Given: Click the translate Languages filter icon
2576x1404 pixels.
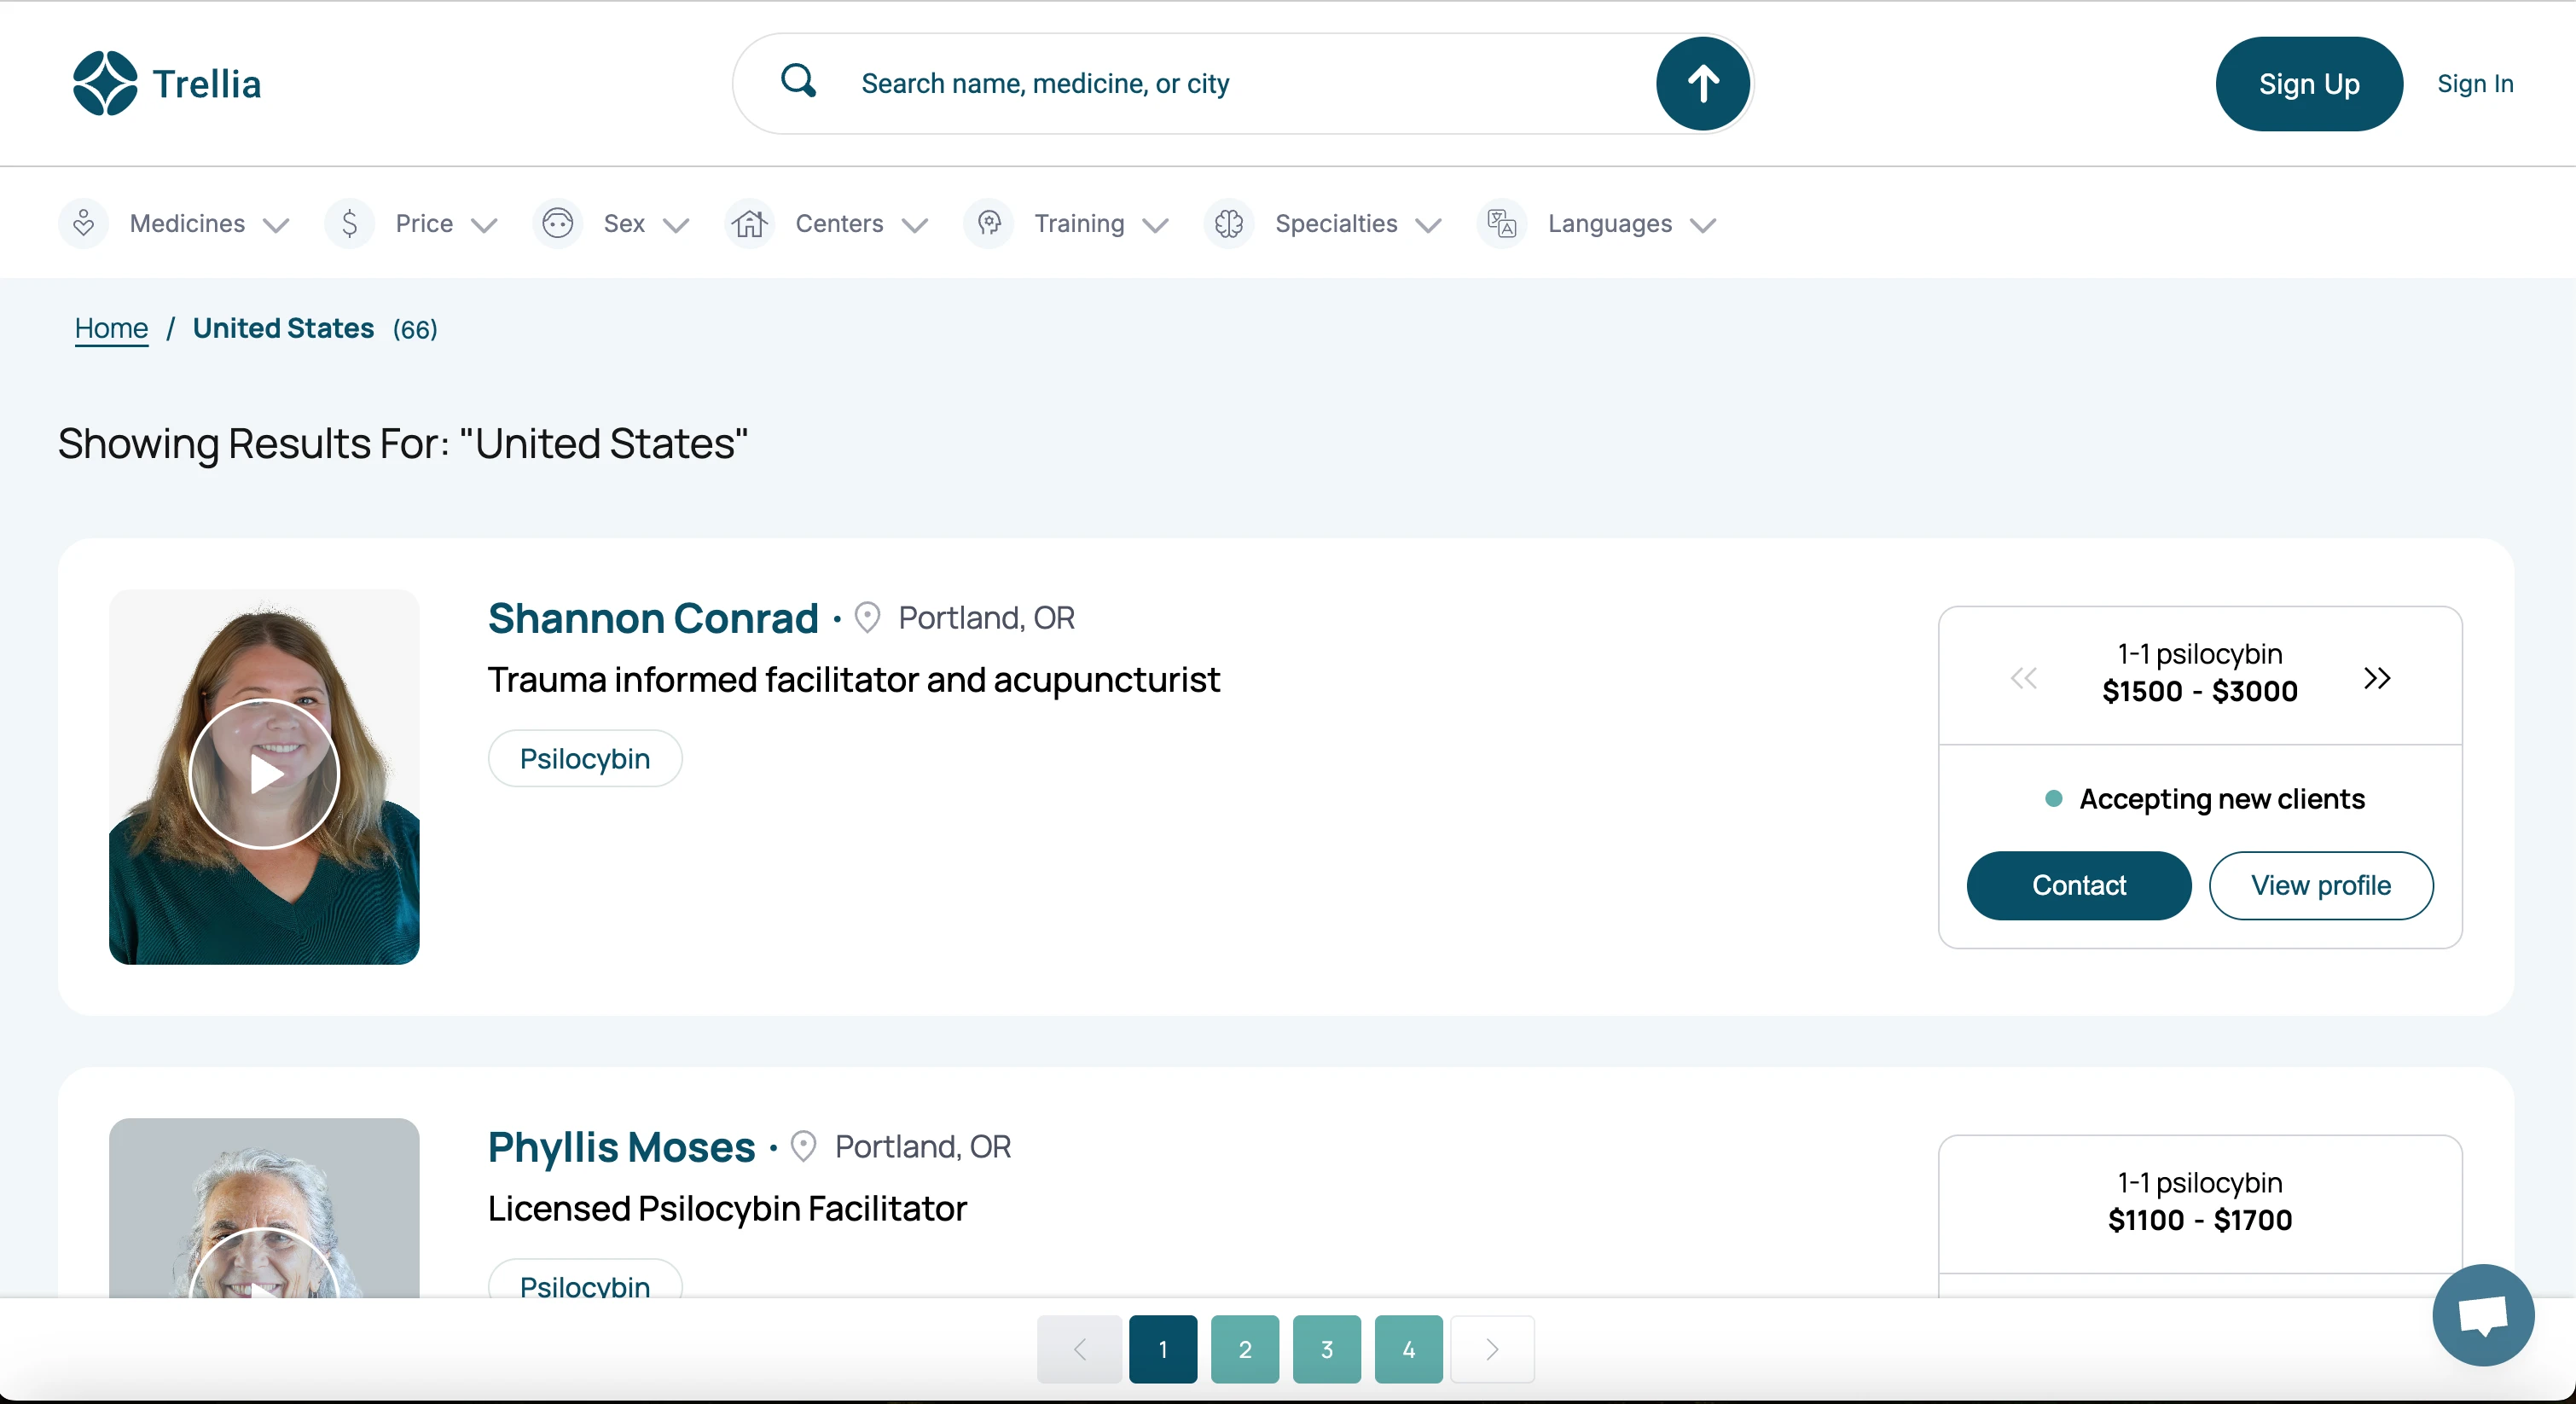Looking at the screenshot, I should (1502, 223).
